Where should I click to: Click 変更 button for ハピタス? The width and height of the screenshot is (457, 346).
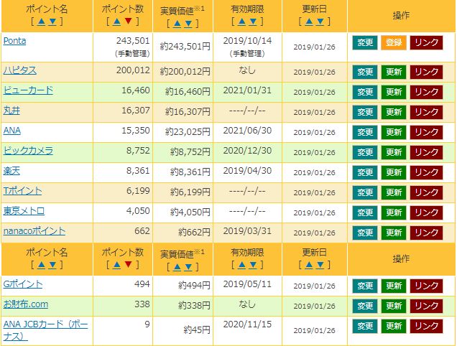point(365,73)
